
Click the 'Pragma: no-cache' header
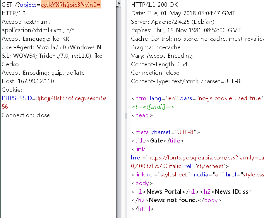(156, 47)
